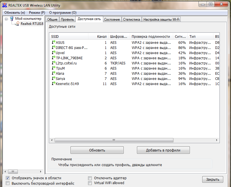Collapse the 'Мой компьютер' tree node
The width and height of the screenshot is (231, 187).
coord(6,19)
